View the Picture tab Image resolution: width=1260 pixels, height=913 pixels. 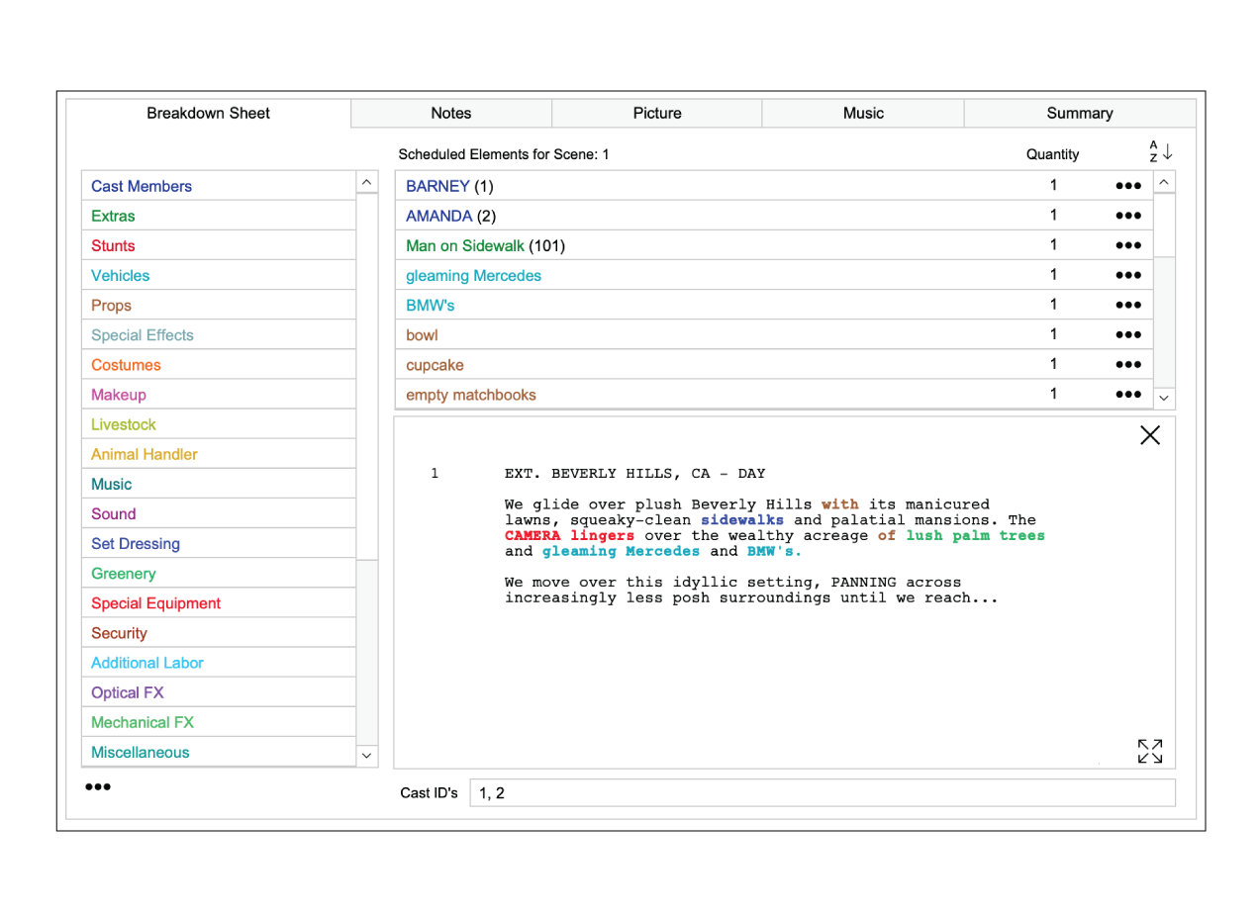pos(657,113)
